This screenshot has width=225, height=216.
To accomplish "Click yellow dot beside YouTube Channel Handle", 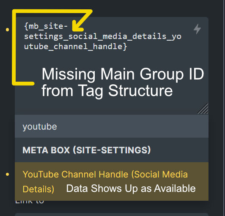I will [7, 174].
